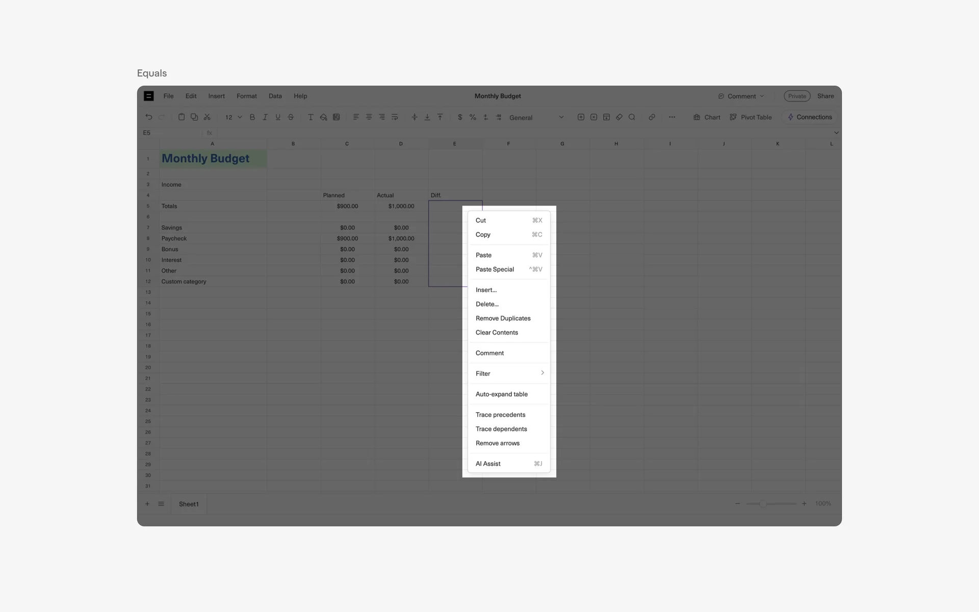Insert a Chart from the toolbar
This screenshot has height=612, width=979.
[x=707, y=117]
